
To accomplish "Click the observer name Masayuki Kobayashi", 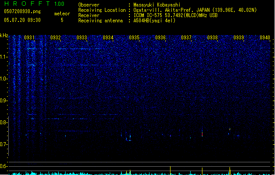I will click(x=157, y=5).
